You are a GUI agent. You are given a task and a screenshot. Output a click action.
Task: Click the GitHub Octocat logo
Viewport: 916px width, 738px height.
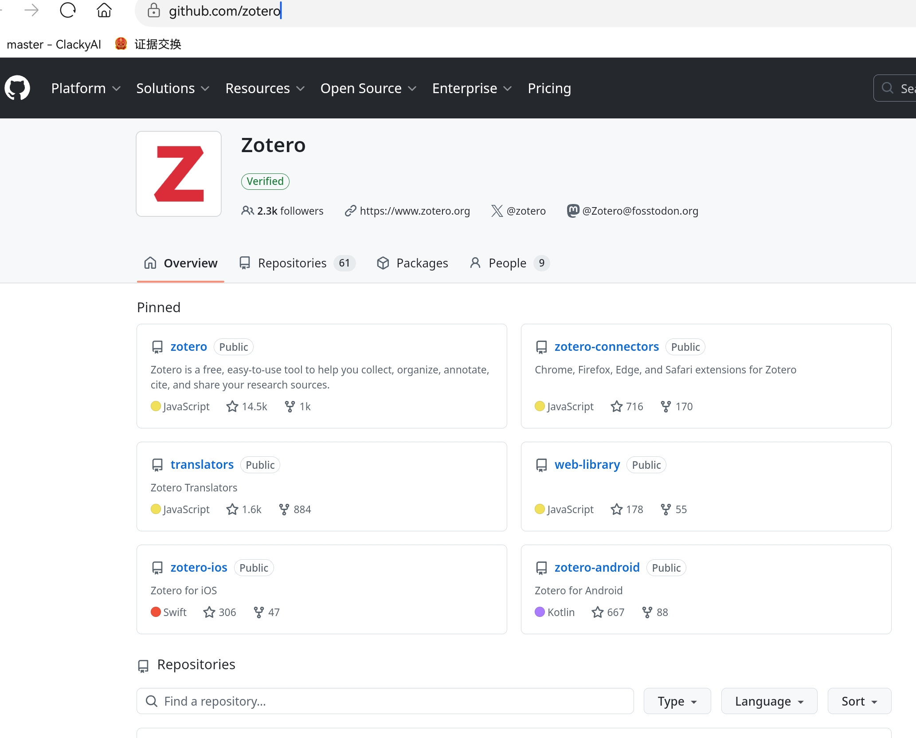coord(17,88)
